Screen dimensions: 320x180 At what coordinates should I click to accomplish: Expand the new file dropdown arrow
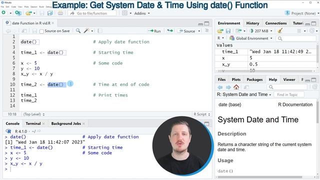click(10, 13)
